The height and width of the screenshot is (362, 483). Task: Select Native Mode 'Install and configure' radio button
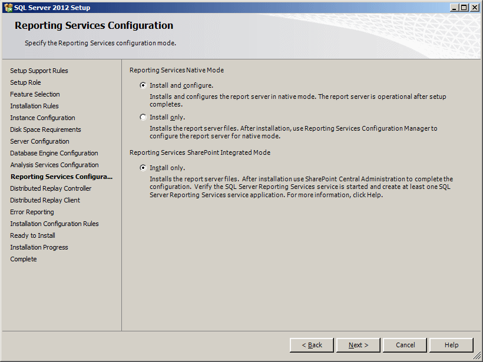pyautogui.click(x=143, y=85)
